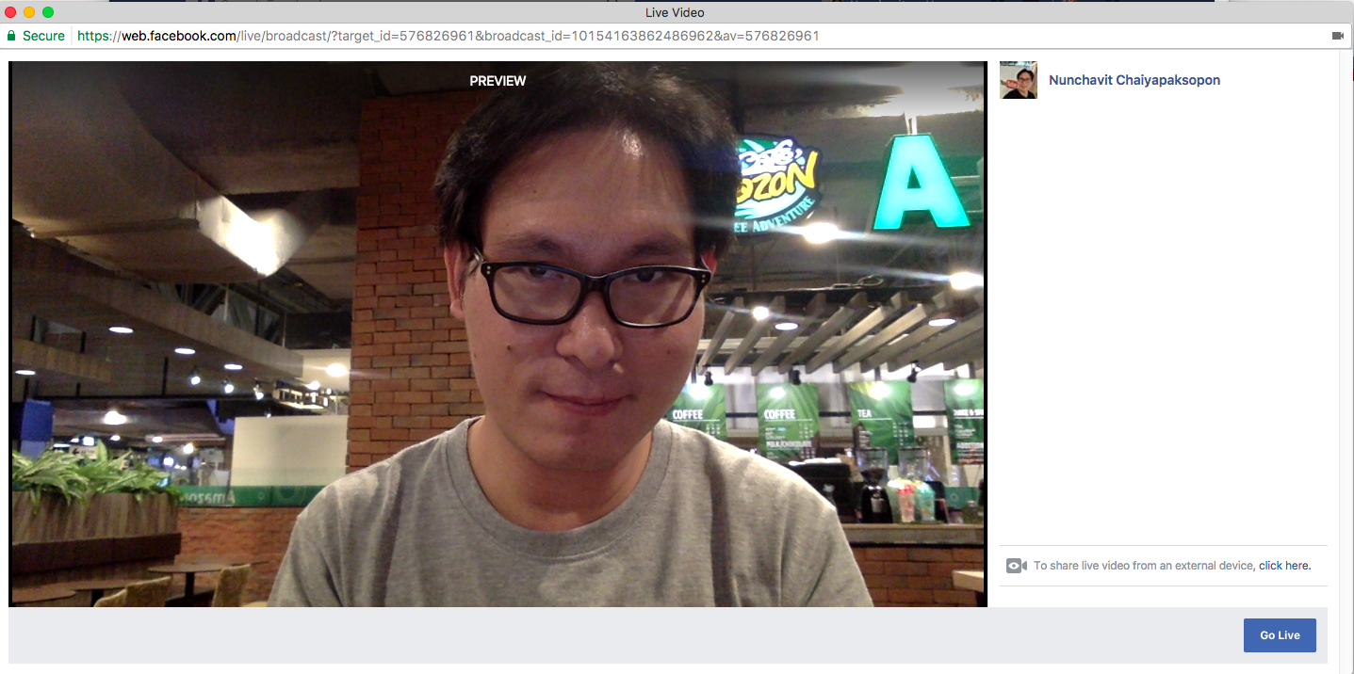This screenshot has width=1354, height=674.
Task: Open Nunchavit Chaiyapaksopon profile name link
Action: point(1134,80)
